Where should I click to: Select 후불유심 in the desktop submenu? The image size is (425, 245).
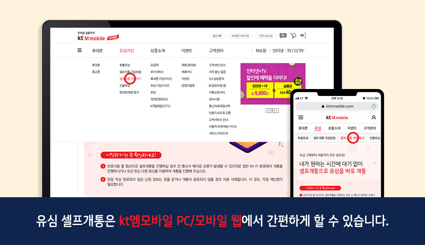point(125,65)
